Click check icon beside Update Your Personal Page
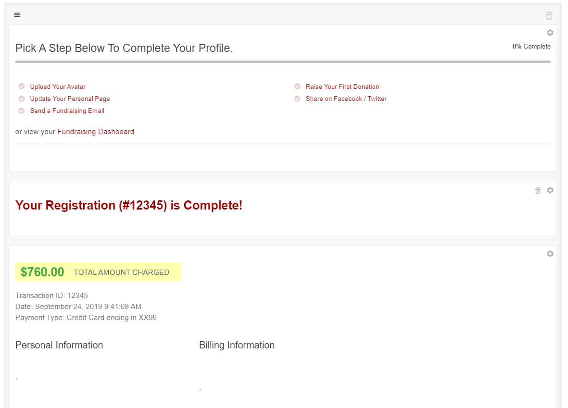This screenshot has height=408, width=568. point(22,99)
